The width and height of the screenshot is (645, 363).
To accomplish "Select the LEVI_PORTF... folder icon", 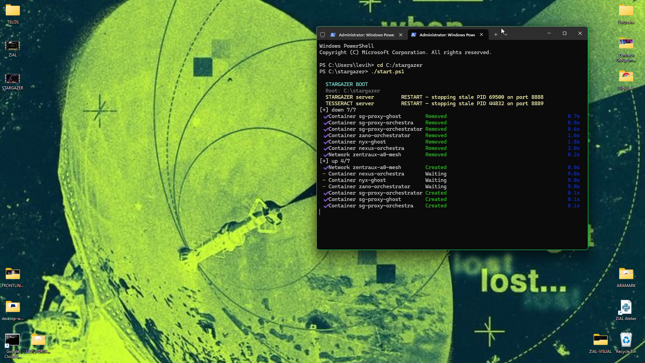I will point(38,344).
